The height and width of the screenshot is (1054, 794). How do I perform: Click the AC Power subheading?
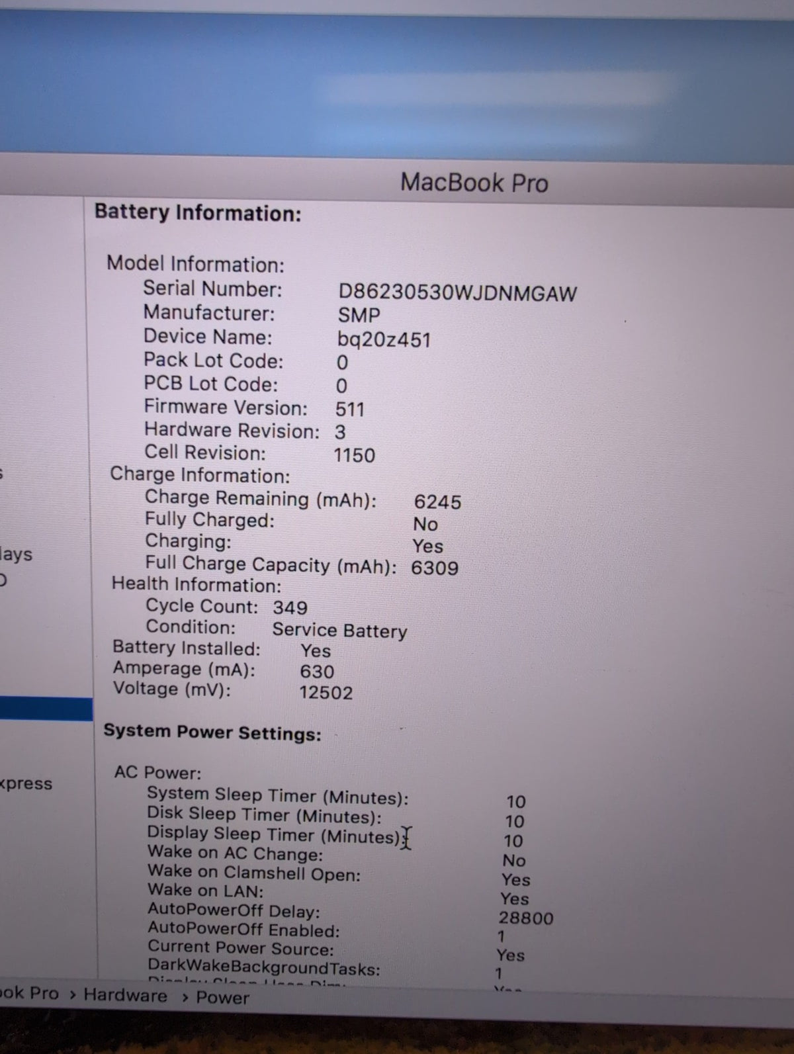157,772
